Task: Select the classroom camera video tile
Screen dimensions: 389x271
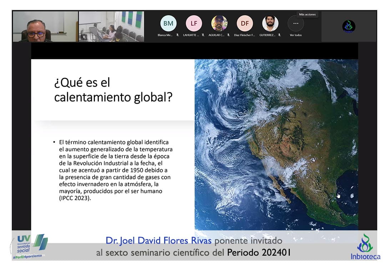Action: coord(111,26)
